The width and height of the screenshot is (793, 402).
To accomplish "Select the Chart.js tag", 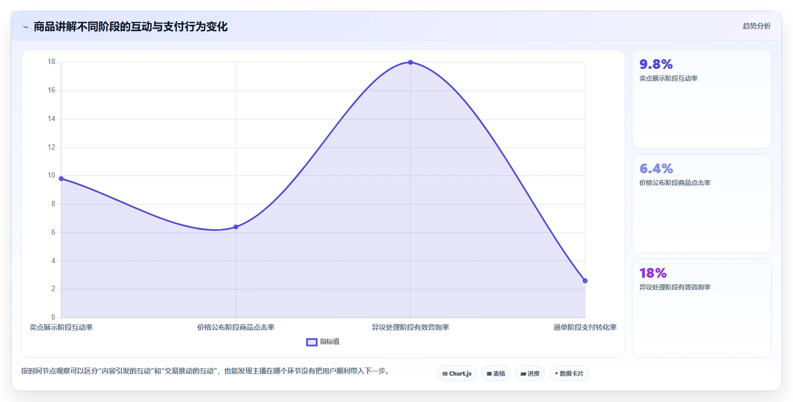I will [457, 373].
